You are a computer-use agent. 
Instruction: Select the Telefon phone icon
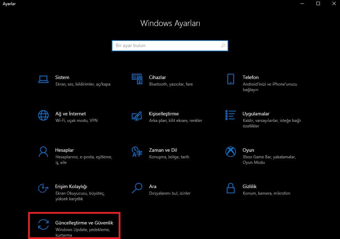(230, 79)
